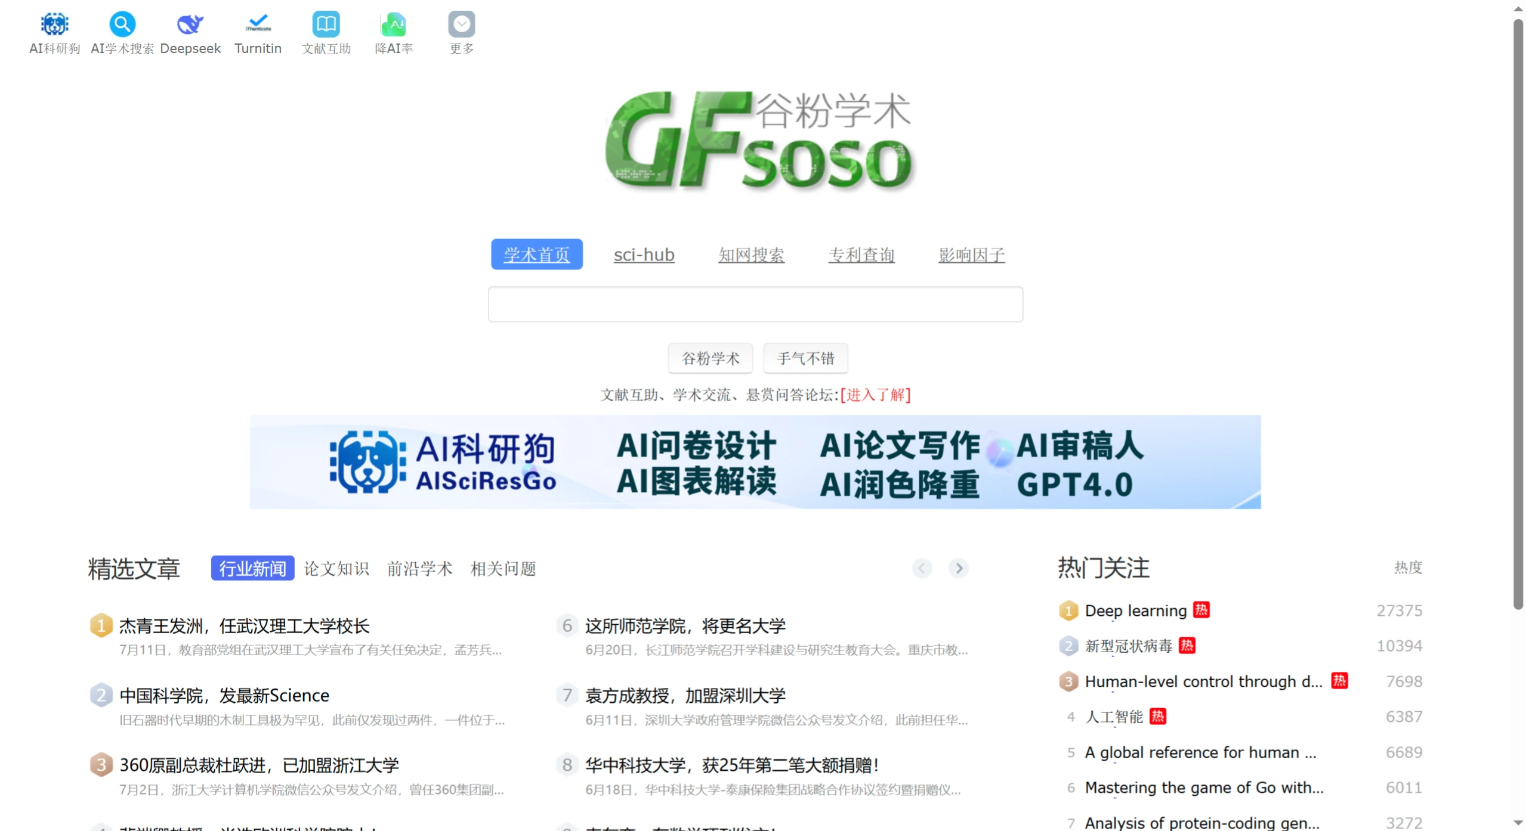Viewport: 1526px width, 831px height.
Task: Open article 袁方成教授，加盟深圳大学
Action: (x=685, y=696)
